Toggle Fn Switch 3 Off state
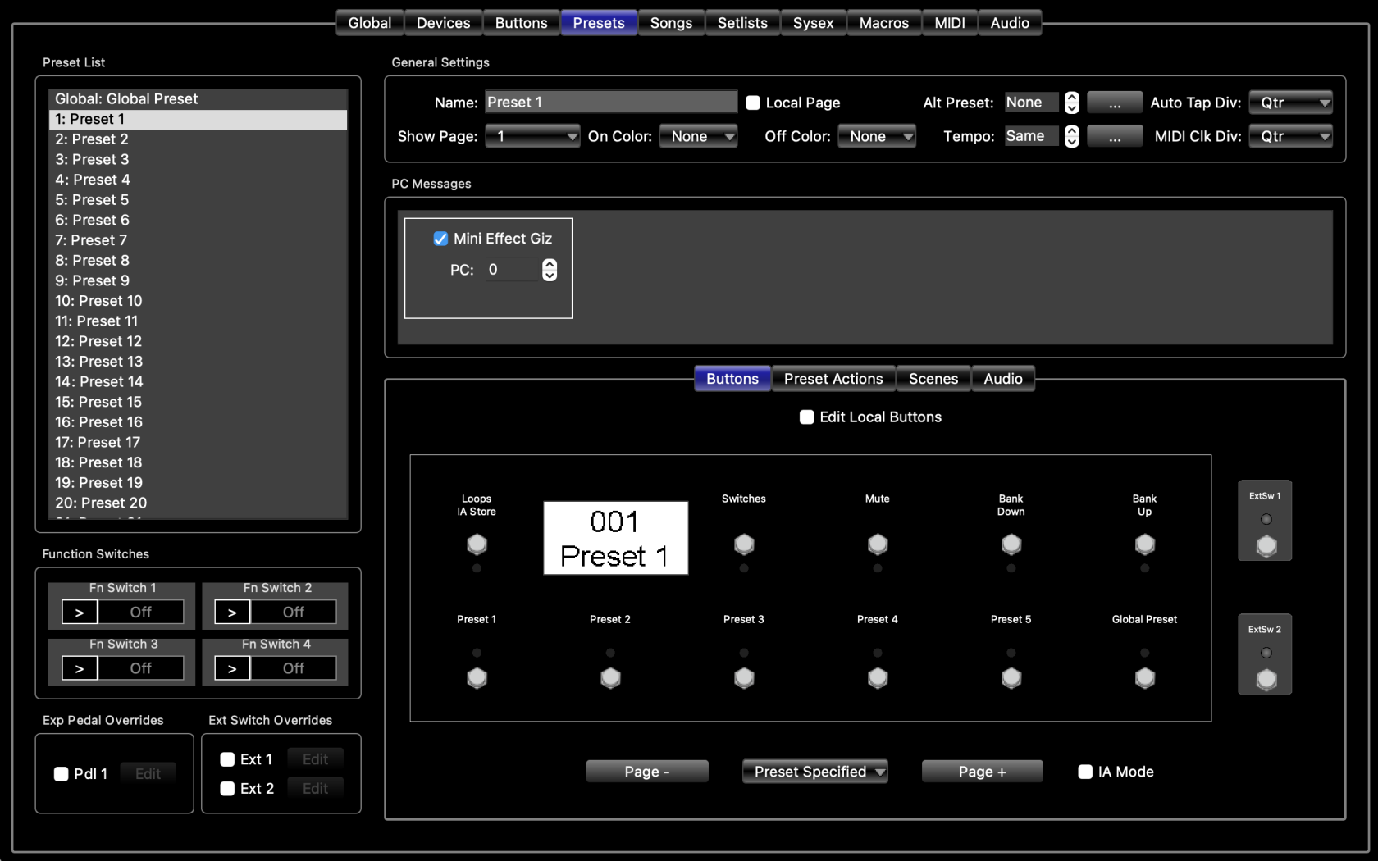This screenshot has height=861, width=1378. tap(140, 668)
